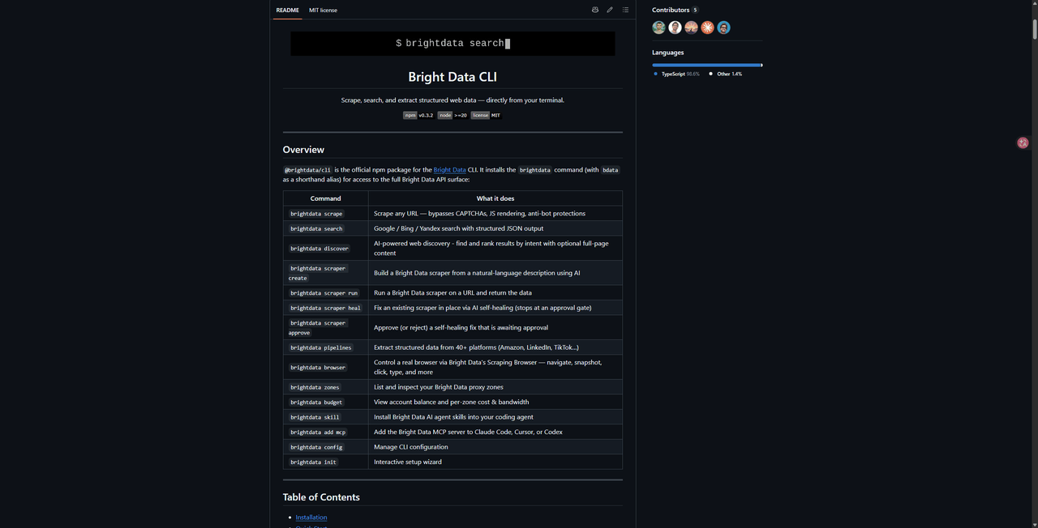Click the Overview heading

tap(303, 150)
